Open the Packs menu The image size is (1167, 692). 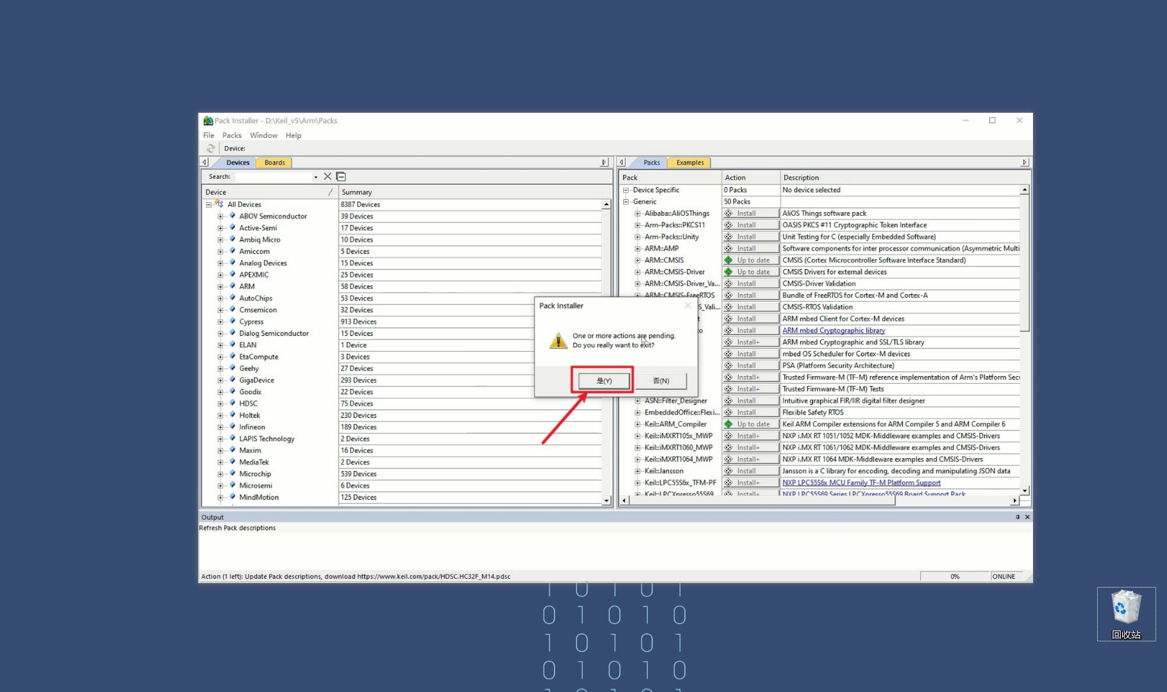click(x=231, y=135)
